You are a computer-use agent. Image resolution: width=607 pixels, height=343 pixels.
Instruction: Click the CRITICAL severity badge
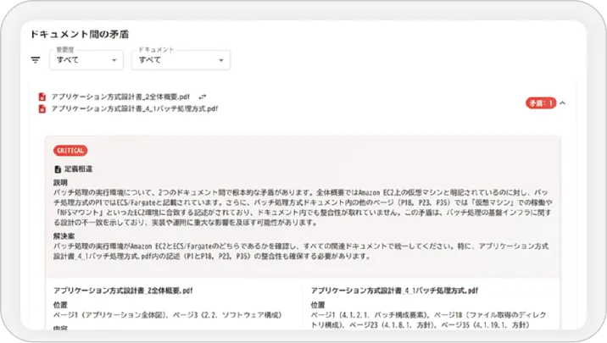pyautogui.click(x=70, y=151)
